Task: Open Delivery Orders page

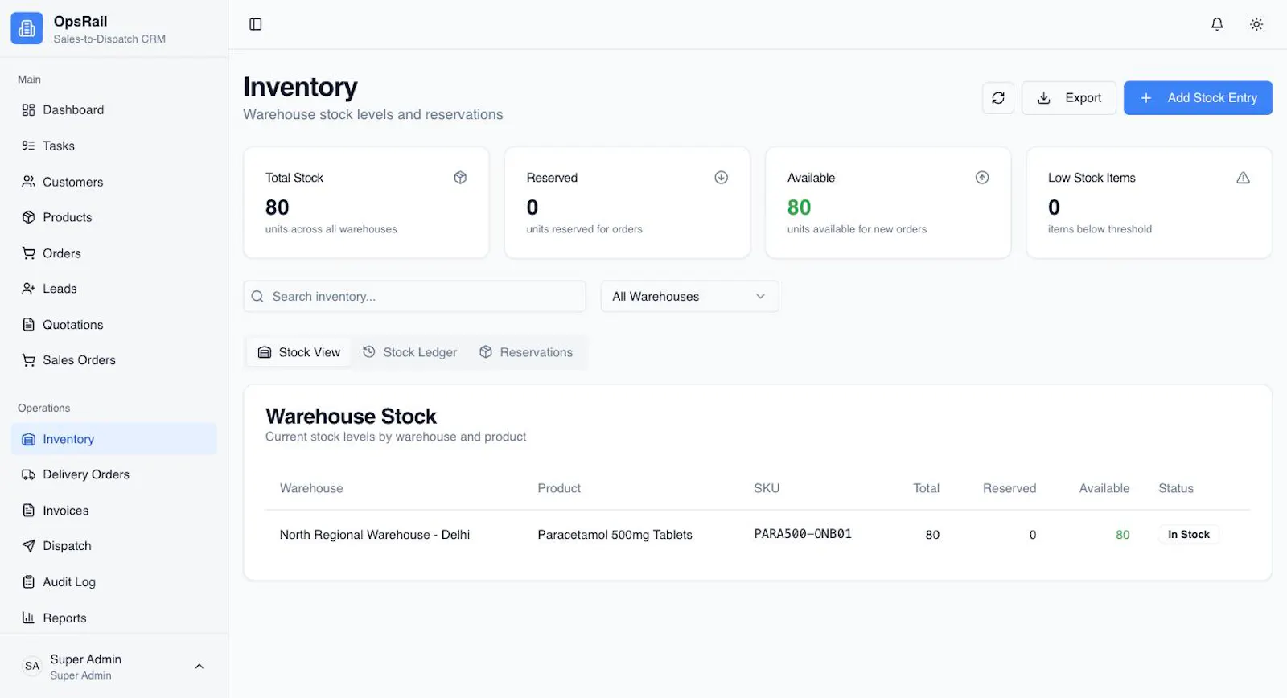Action: [114, 474]
